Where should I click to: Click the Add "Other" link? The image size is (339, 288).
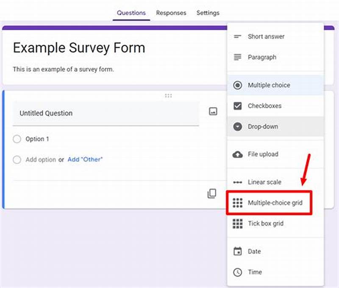(x=85, y=160)
